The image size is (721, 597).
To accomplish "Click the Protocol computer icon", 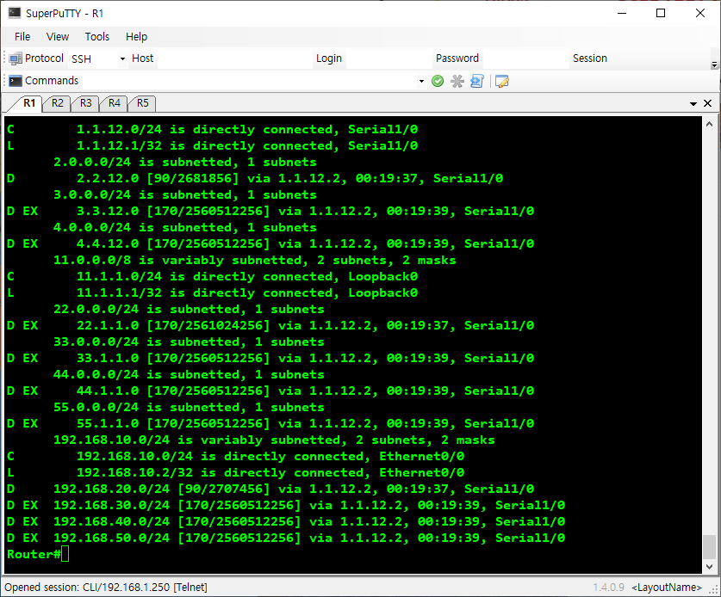I will tap(16, 58).
